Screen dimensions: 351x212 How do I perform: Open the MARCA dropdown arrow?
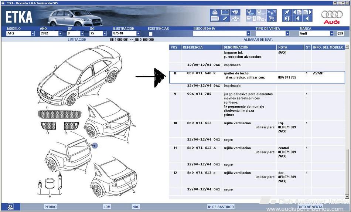[x=332, y=33]
